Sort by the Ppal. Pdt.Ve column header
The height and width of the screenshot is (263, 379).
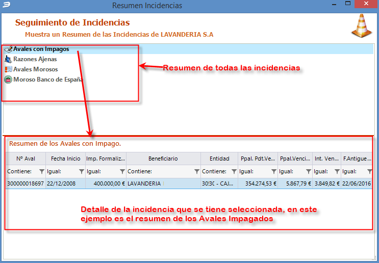click(258, 159)
